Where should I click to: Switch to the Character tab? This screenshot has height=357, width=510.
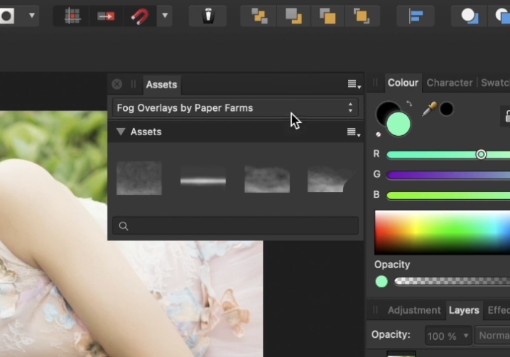pos(449,82)
